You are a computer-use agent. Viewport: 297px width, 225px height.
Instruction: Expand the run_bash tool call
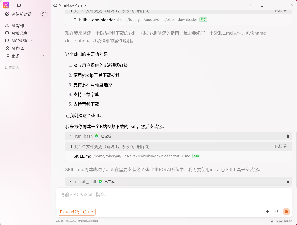pyautogui.click(x=70, y=136)
